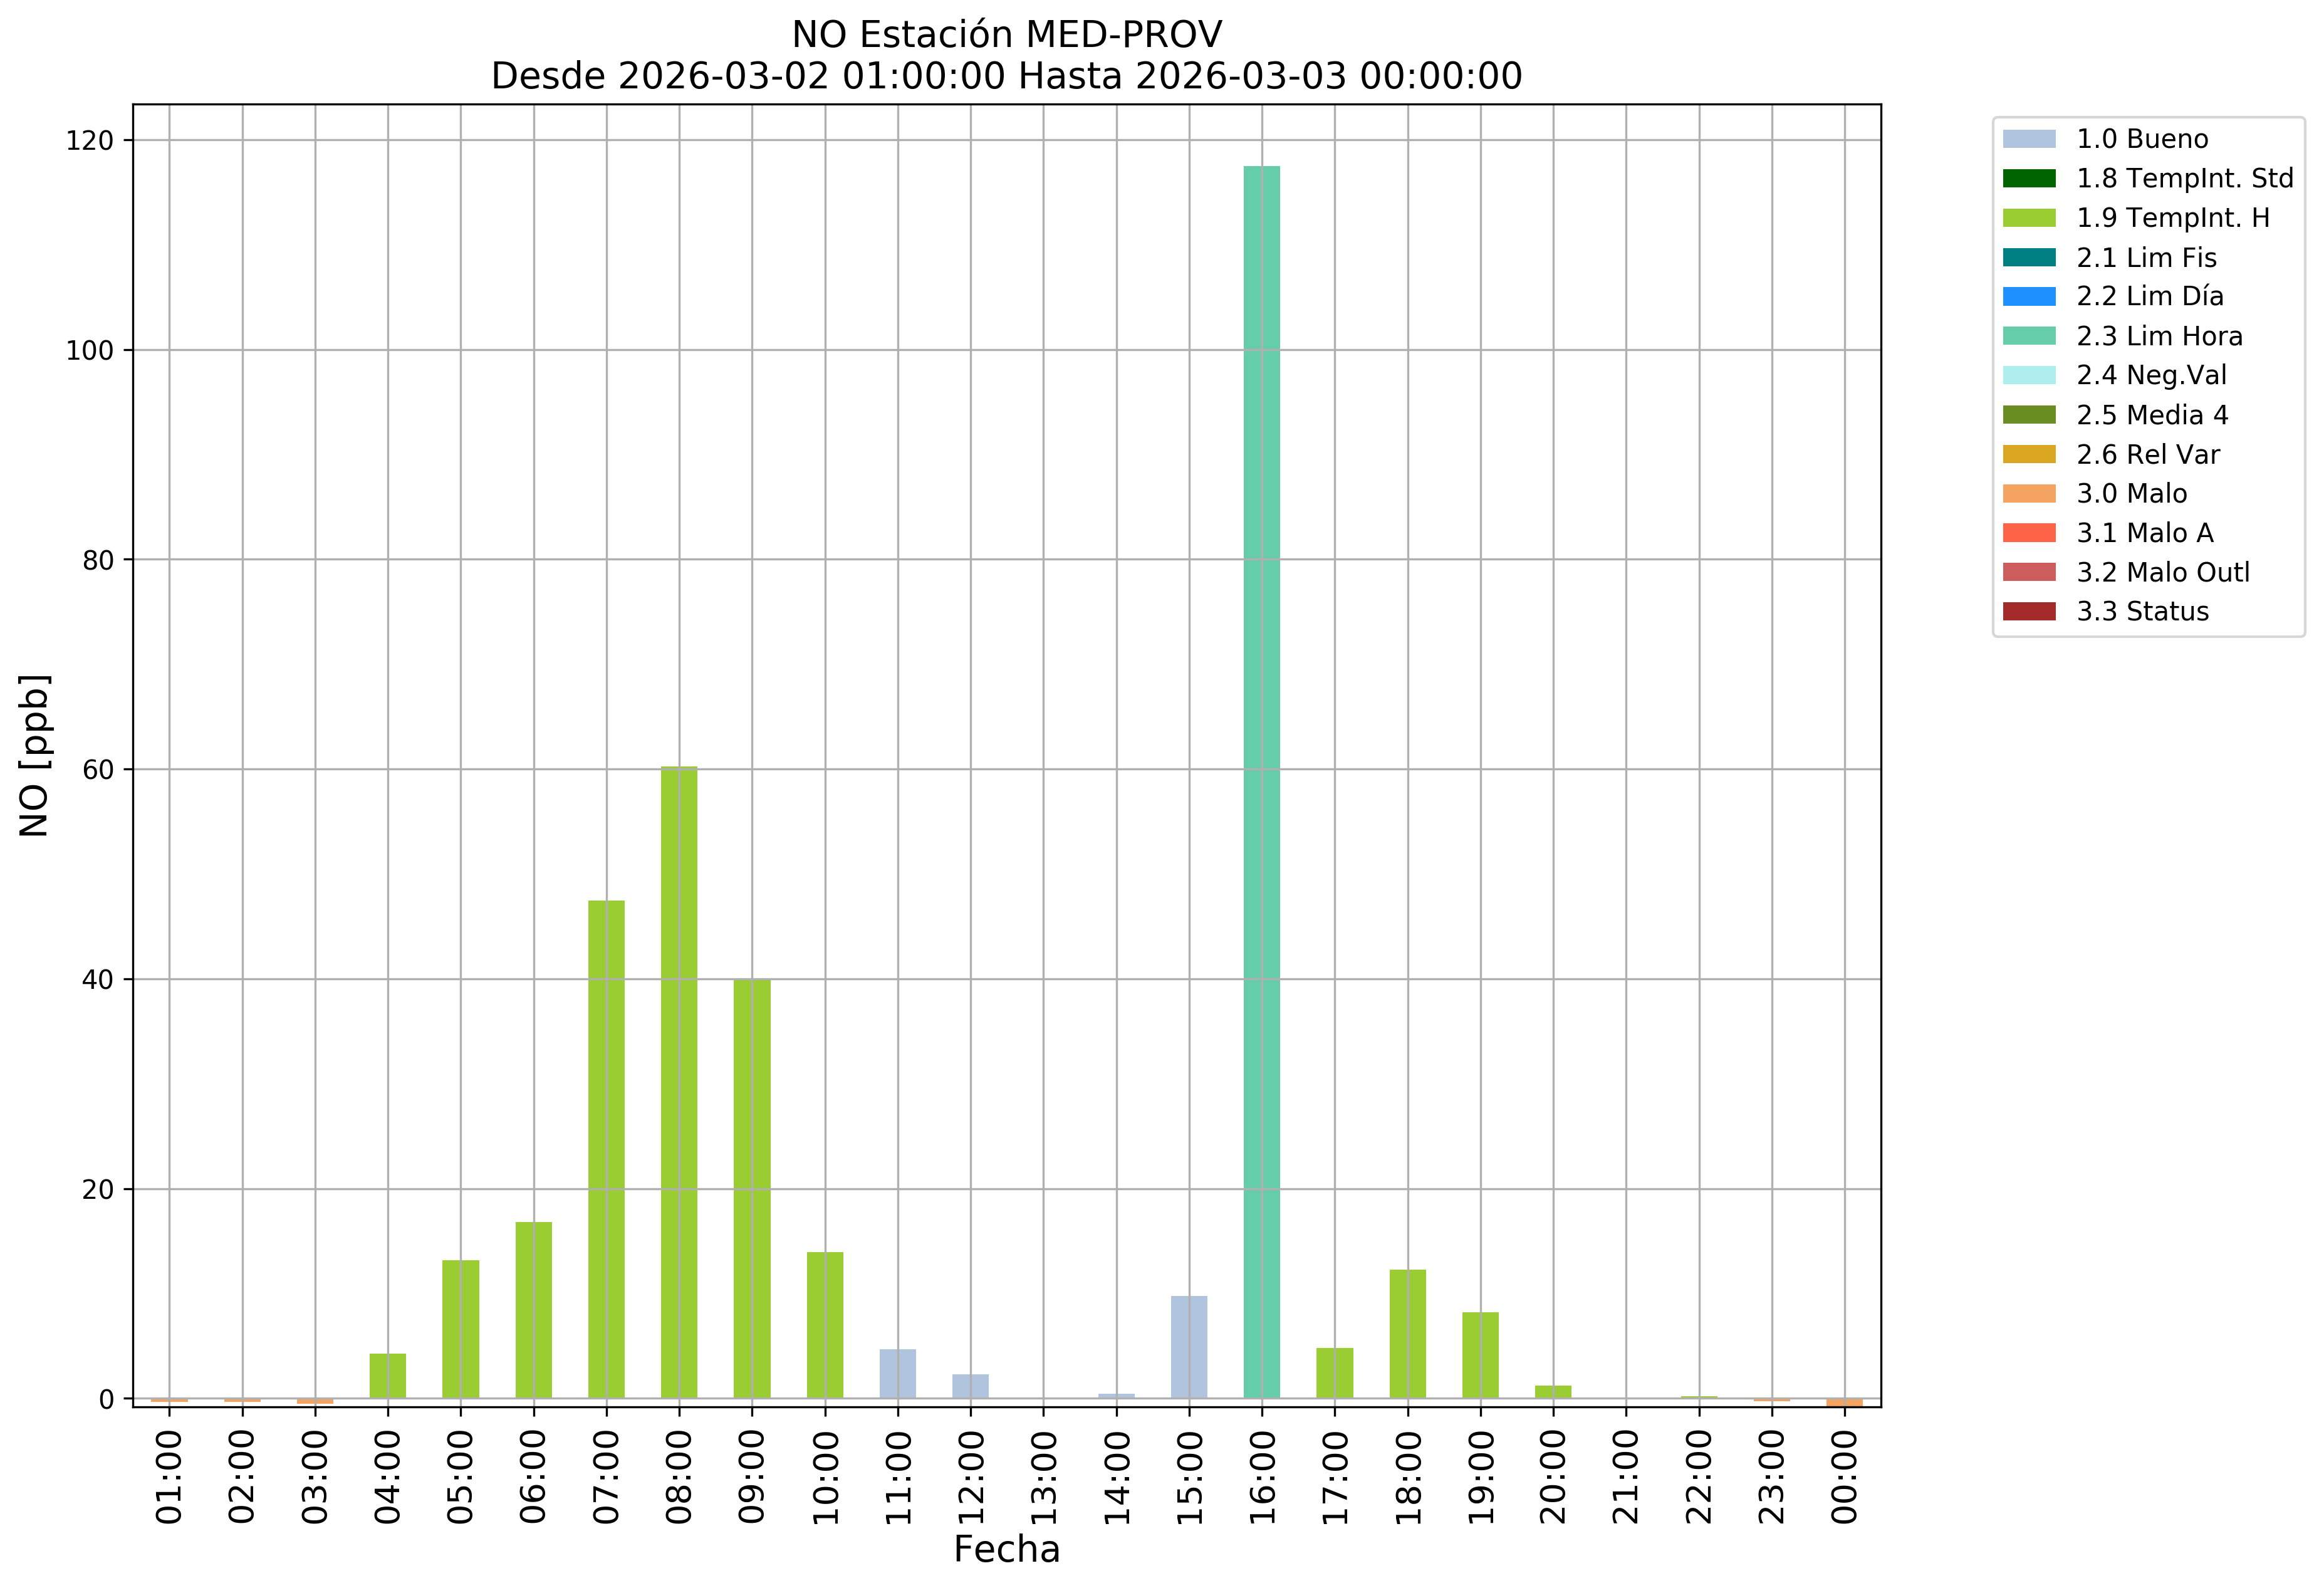Viewport: 2324px width, 1588px height.
Task: Click the 100 y-axis tick label
Action: coord(89,350)
